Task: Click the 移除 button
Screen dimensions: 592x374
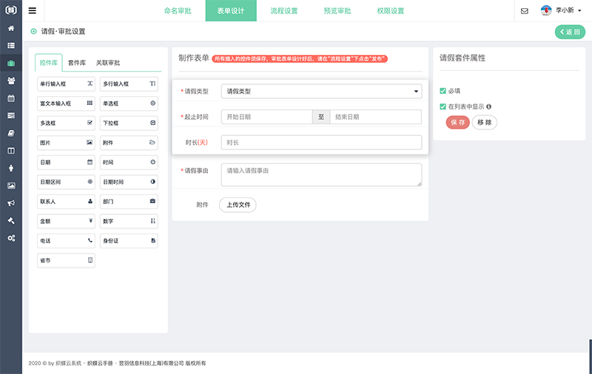Action: 485,123
